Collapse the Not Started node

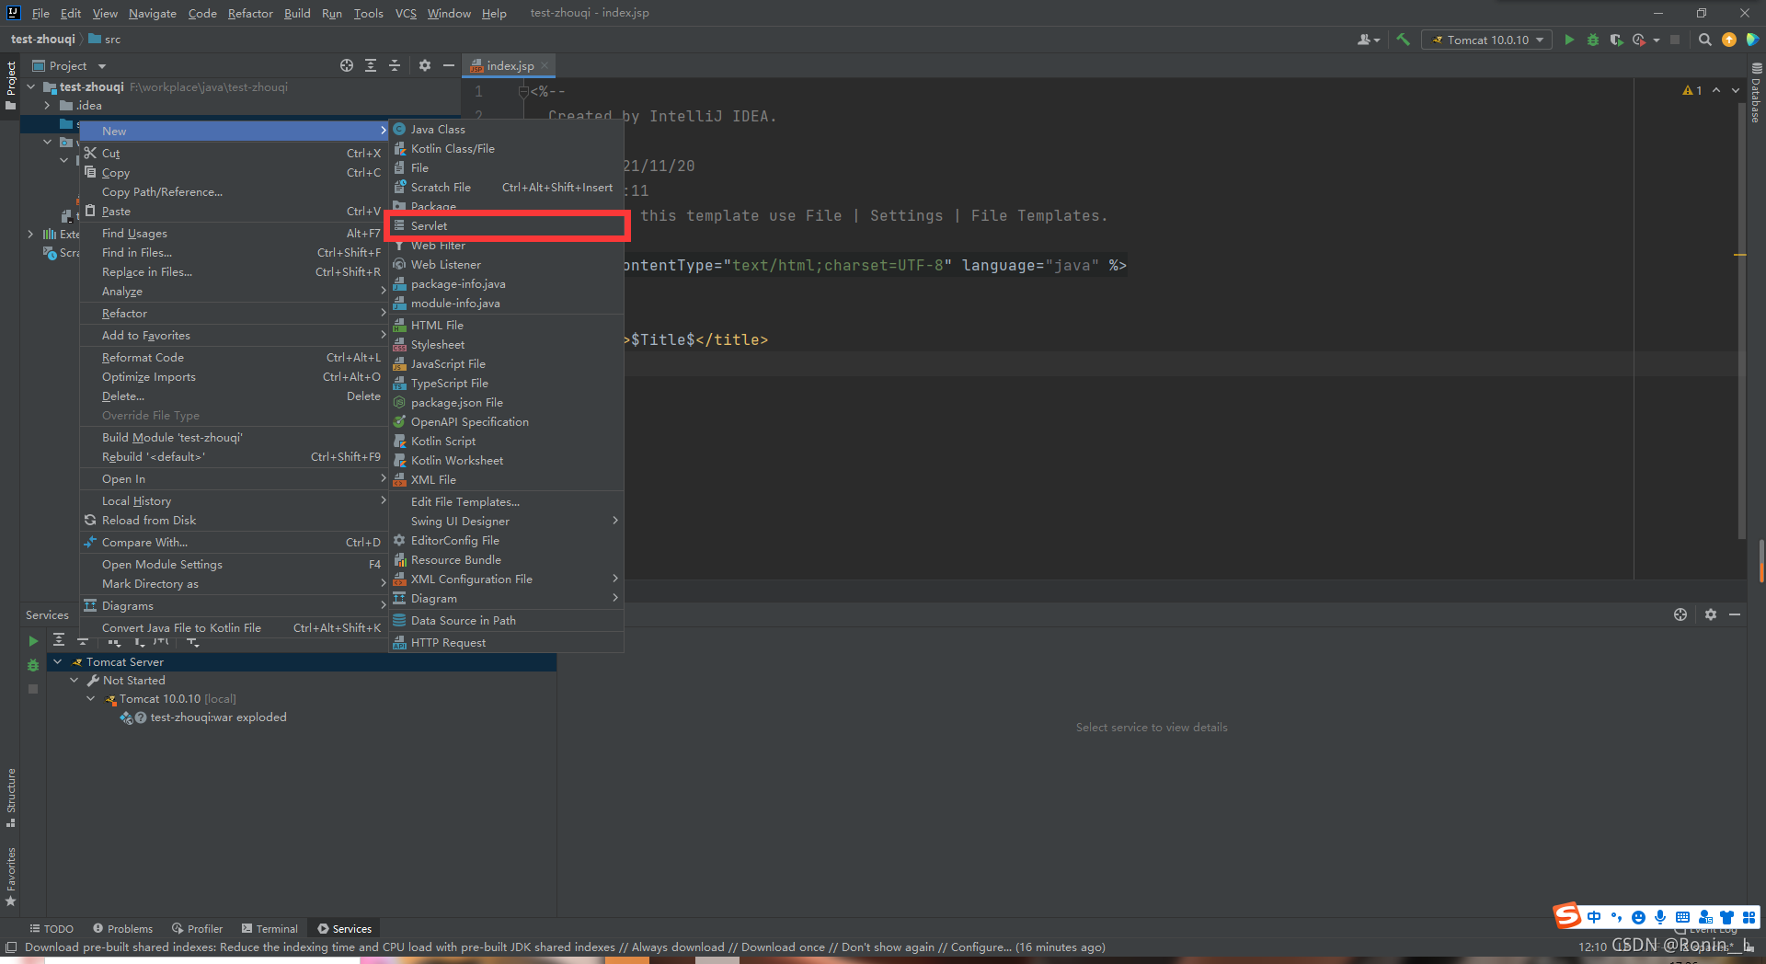coord(75,680)
